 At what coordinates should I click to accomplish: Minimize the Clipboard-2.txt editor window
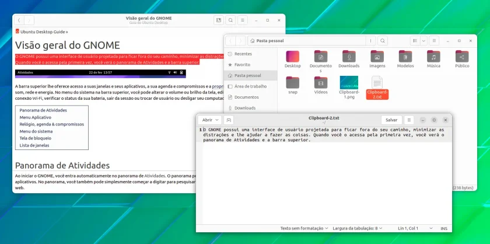[422, 120]
